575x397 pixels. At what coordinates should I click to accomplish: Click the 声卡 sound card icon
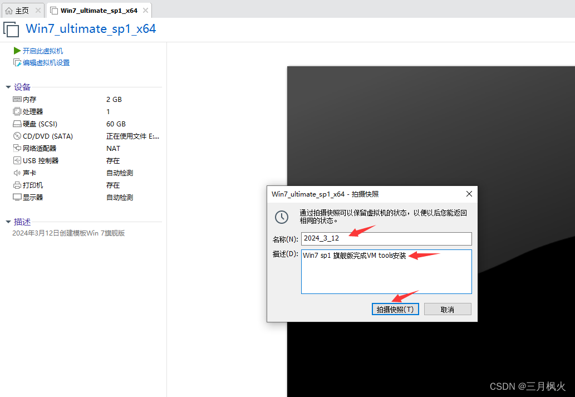click(18, 173)
